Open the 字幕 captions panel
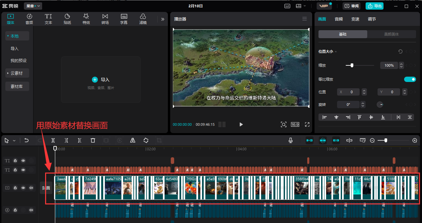Screen dimensions: 422x223 (124, 19)
